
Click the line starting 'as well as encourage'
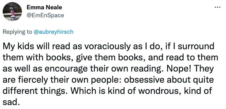[108, 69]
